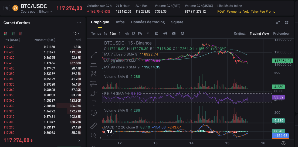Screen dimensions: 298x147
Task: Select sell-only order book view icon
Action: click(x=21, y=34)
